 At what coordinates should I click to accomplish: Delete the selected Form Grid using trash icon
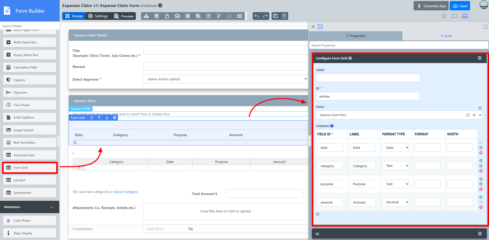[x=115, y=118]
